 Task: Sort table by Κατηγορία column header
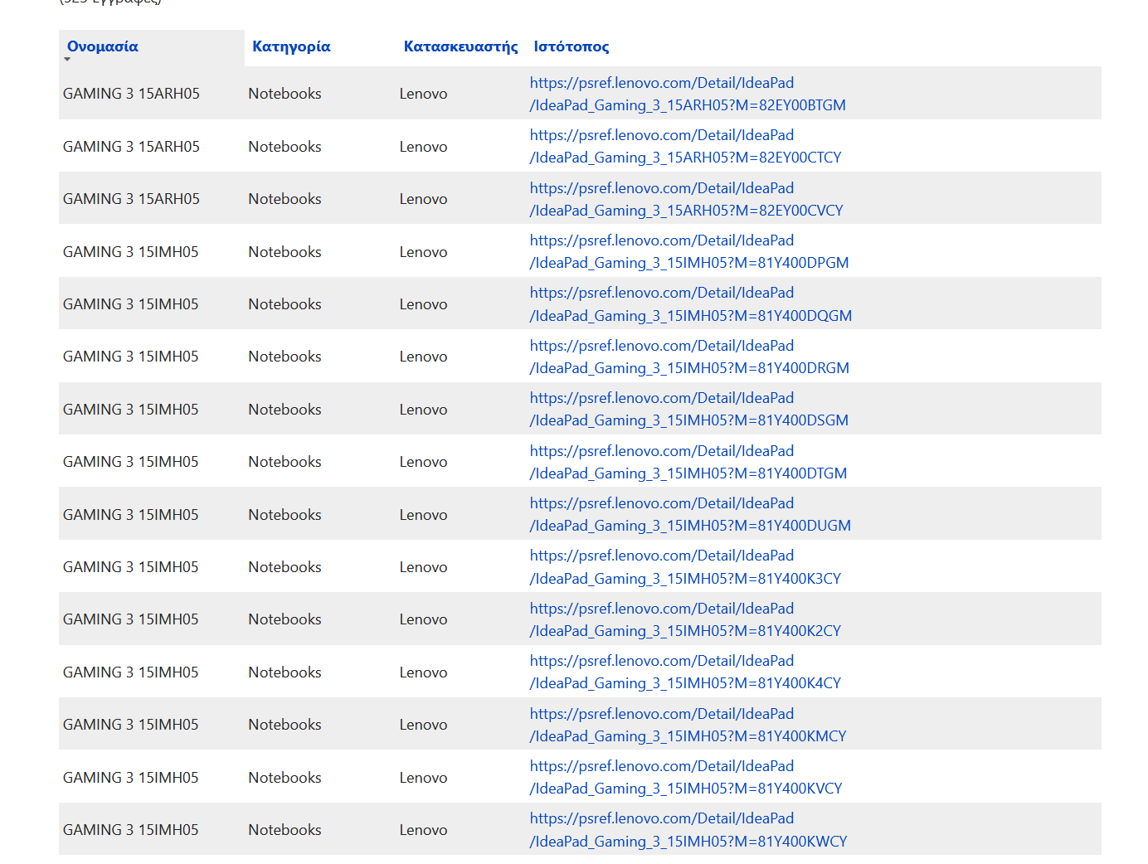(291, 46)
